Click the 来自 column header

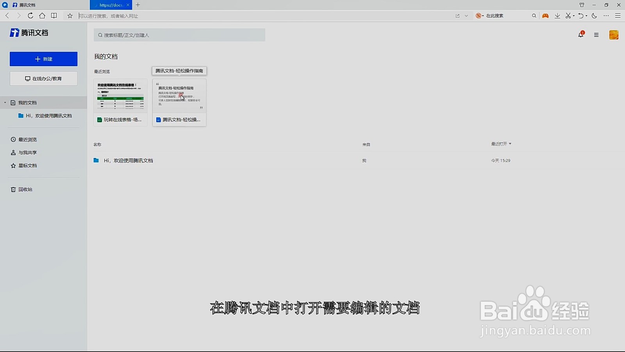366,145
